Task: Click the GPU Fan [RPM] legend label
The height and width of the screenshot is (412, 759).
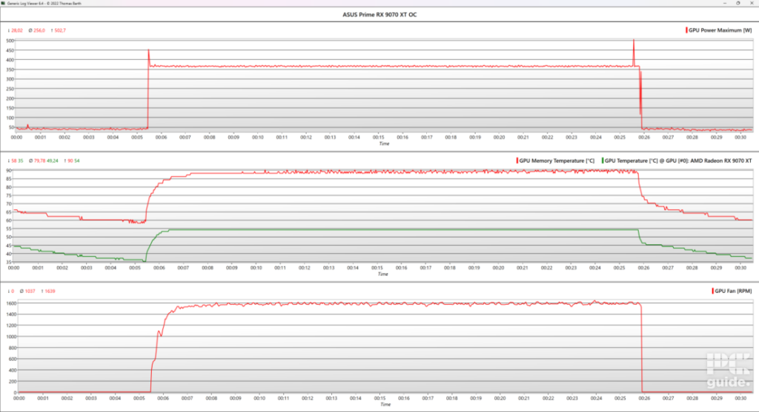Action: [x=733, y=291]
